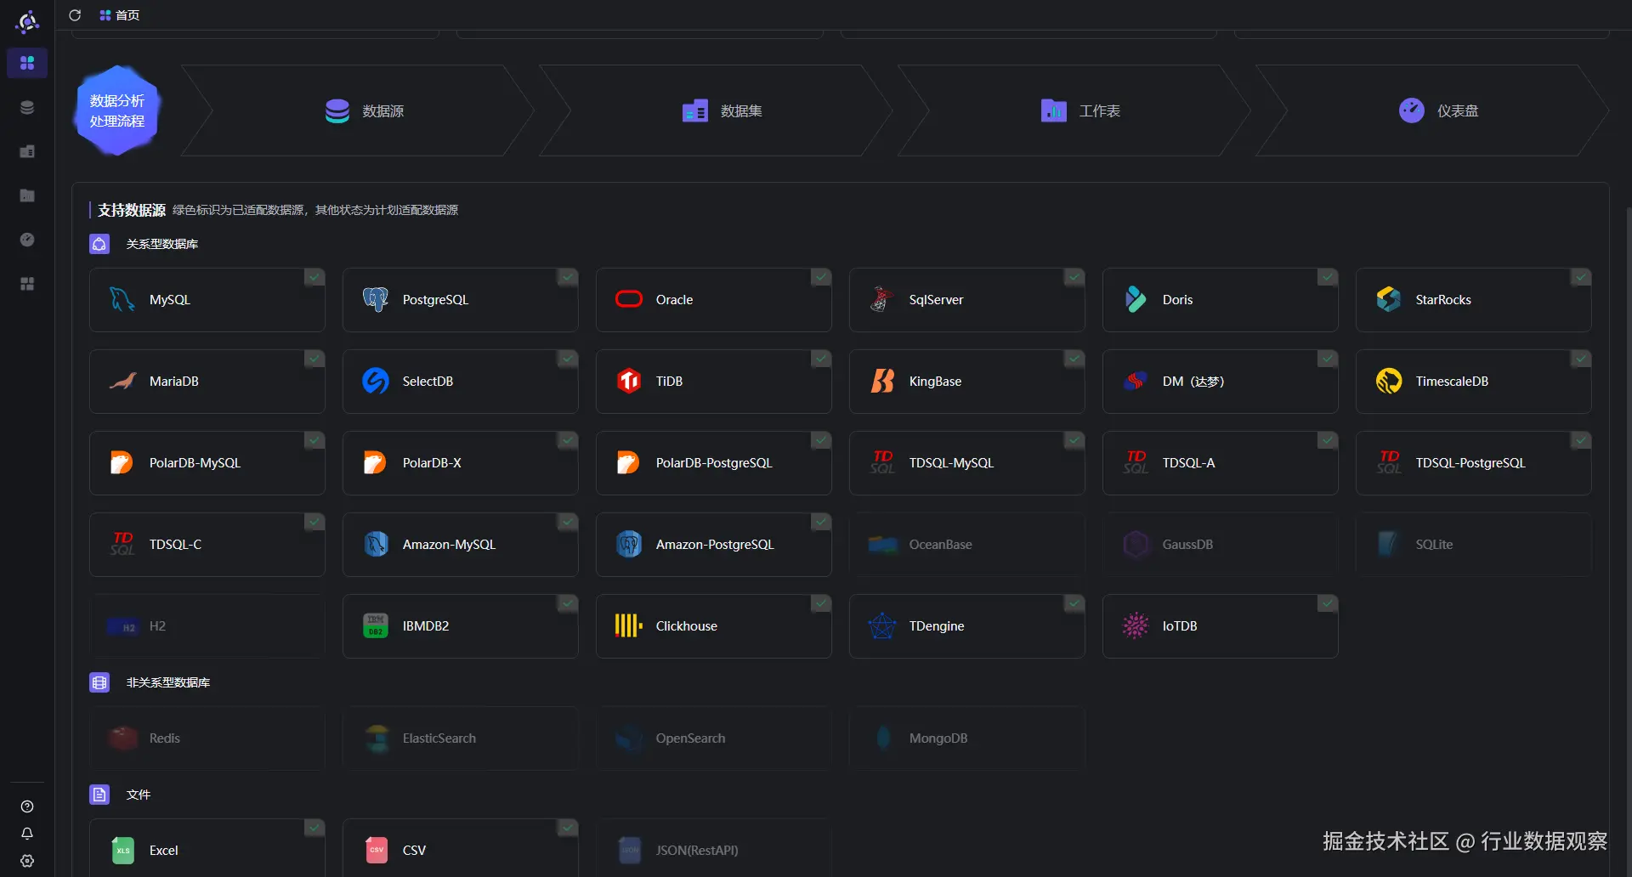Click the Excel file icon
Screen dimensions: 1632x877
pos(123,850)
